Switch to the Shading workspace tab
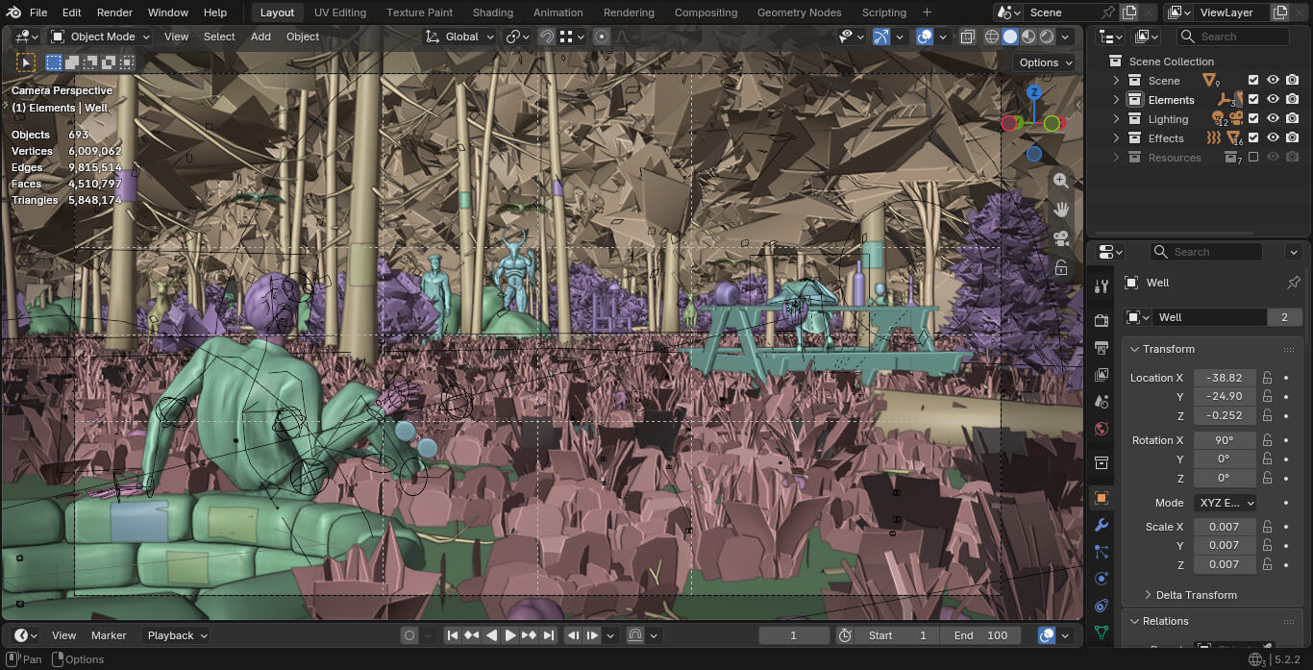 point(492,12)
